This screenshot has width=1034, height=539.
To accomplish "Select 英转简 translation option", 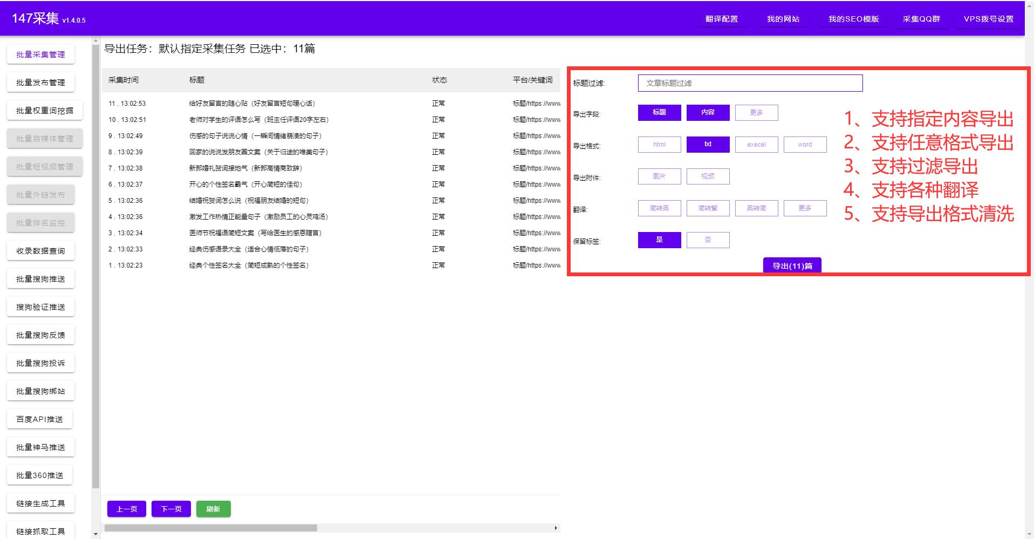I will [756, 208].
